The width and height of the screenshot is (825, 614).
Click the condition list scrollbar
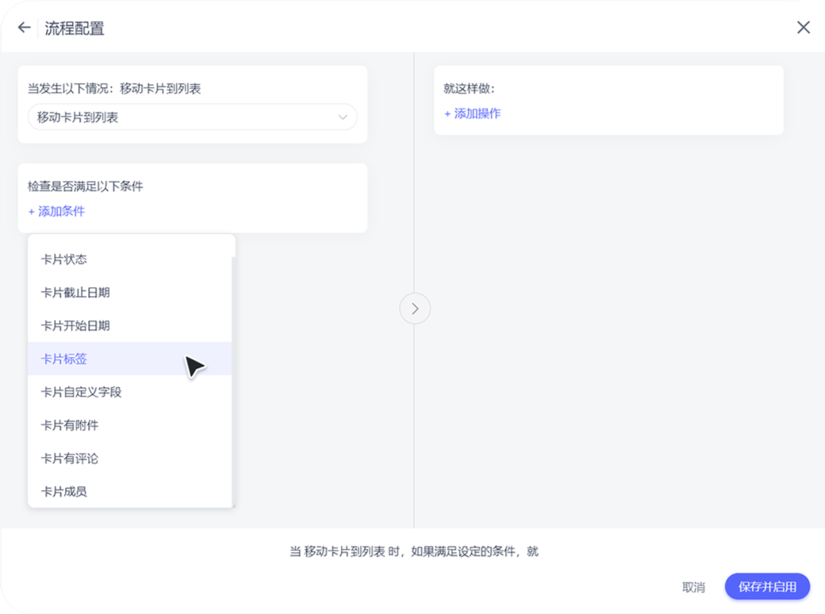[x=233, y=381]
